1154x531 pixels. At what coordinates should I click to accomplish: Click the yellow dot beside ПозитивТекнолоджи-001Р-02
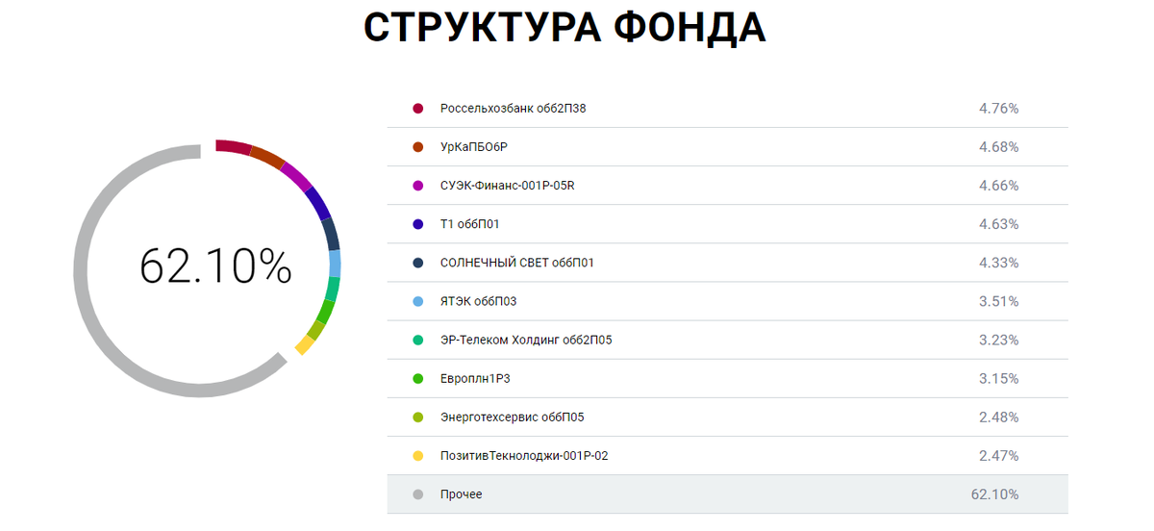click(x=417, y=455)
